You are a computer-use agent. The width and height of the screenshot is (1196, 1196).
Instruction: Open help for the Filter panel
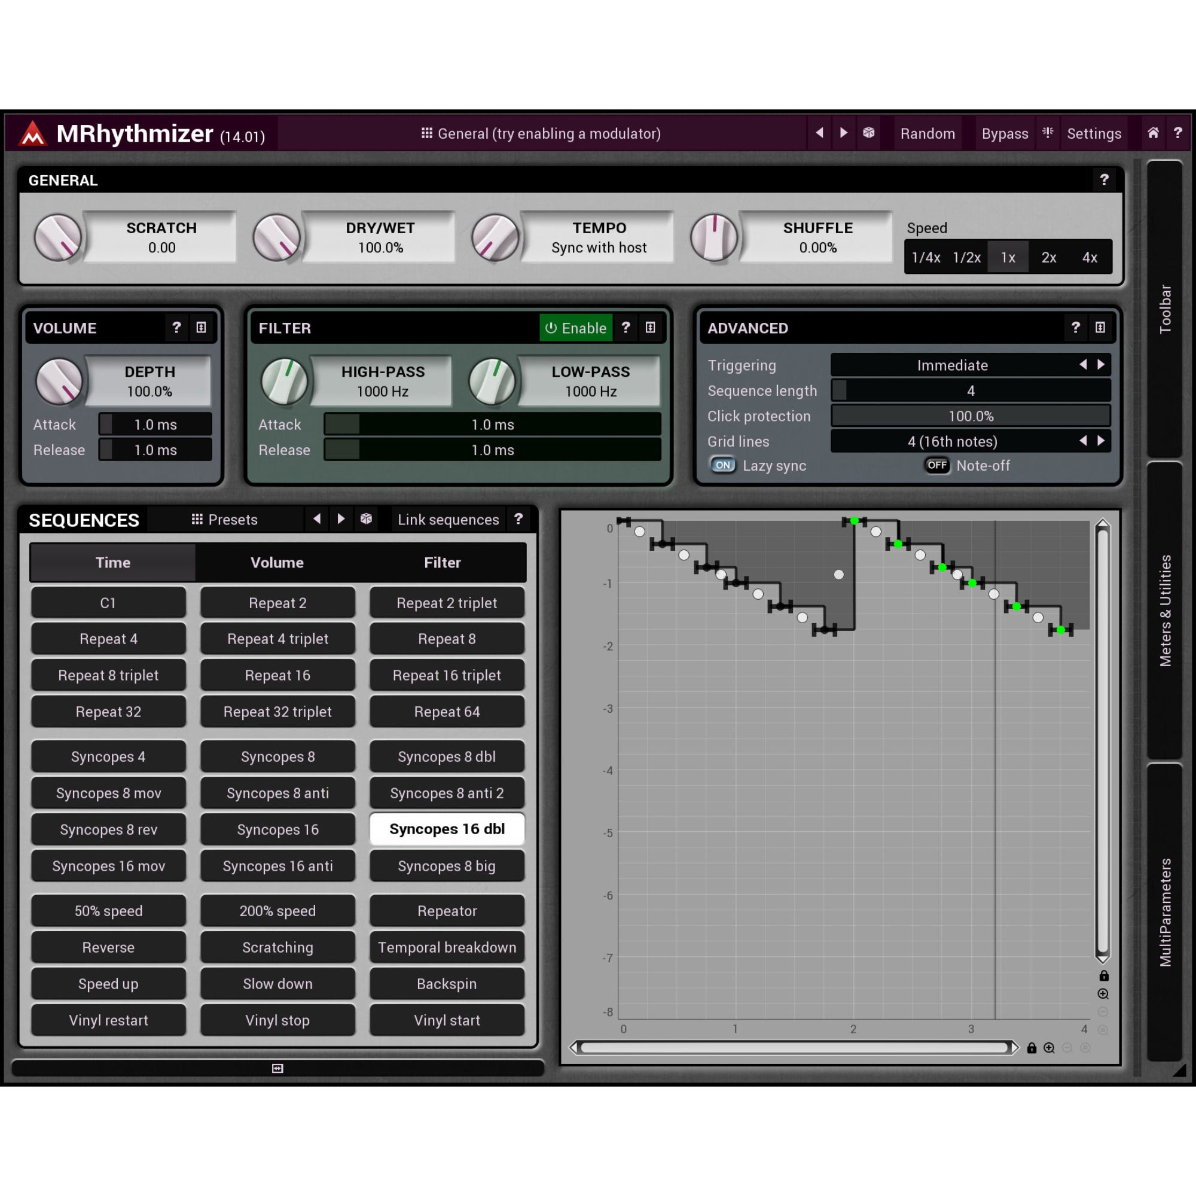click(x=626, y=327)
